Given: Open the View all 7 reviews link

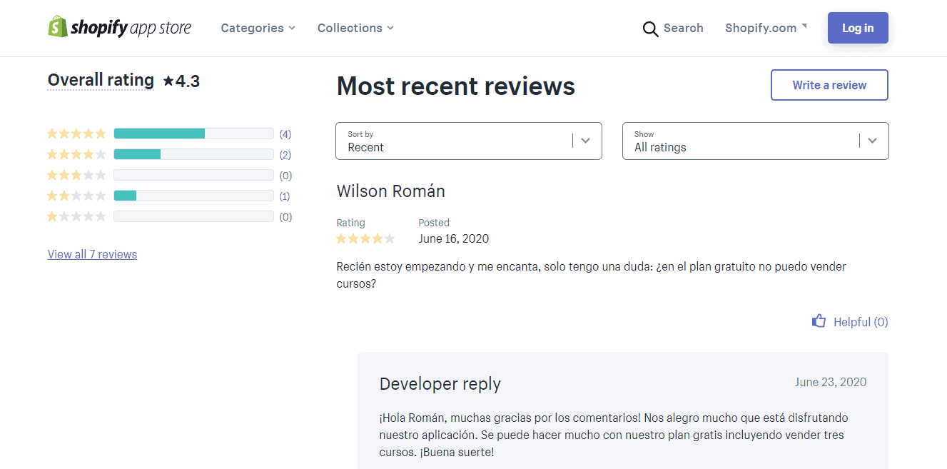Looking at the screenshot, I should [x=92, y=254].
